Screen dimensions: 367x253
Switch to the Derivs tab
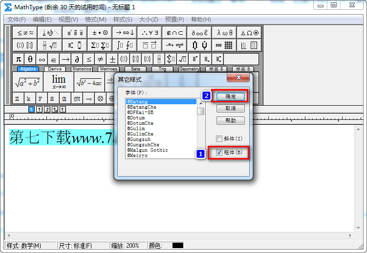[55, 69]
